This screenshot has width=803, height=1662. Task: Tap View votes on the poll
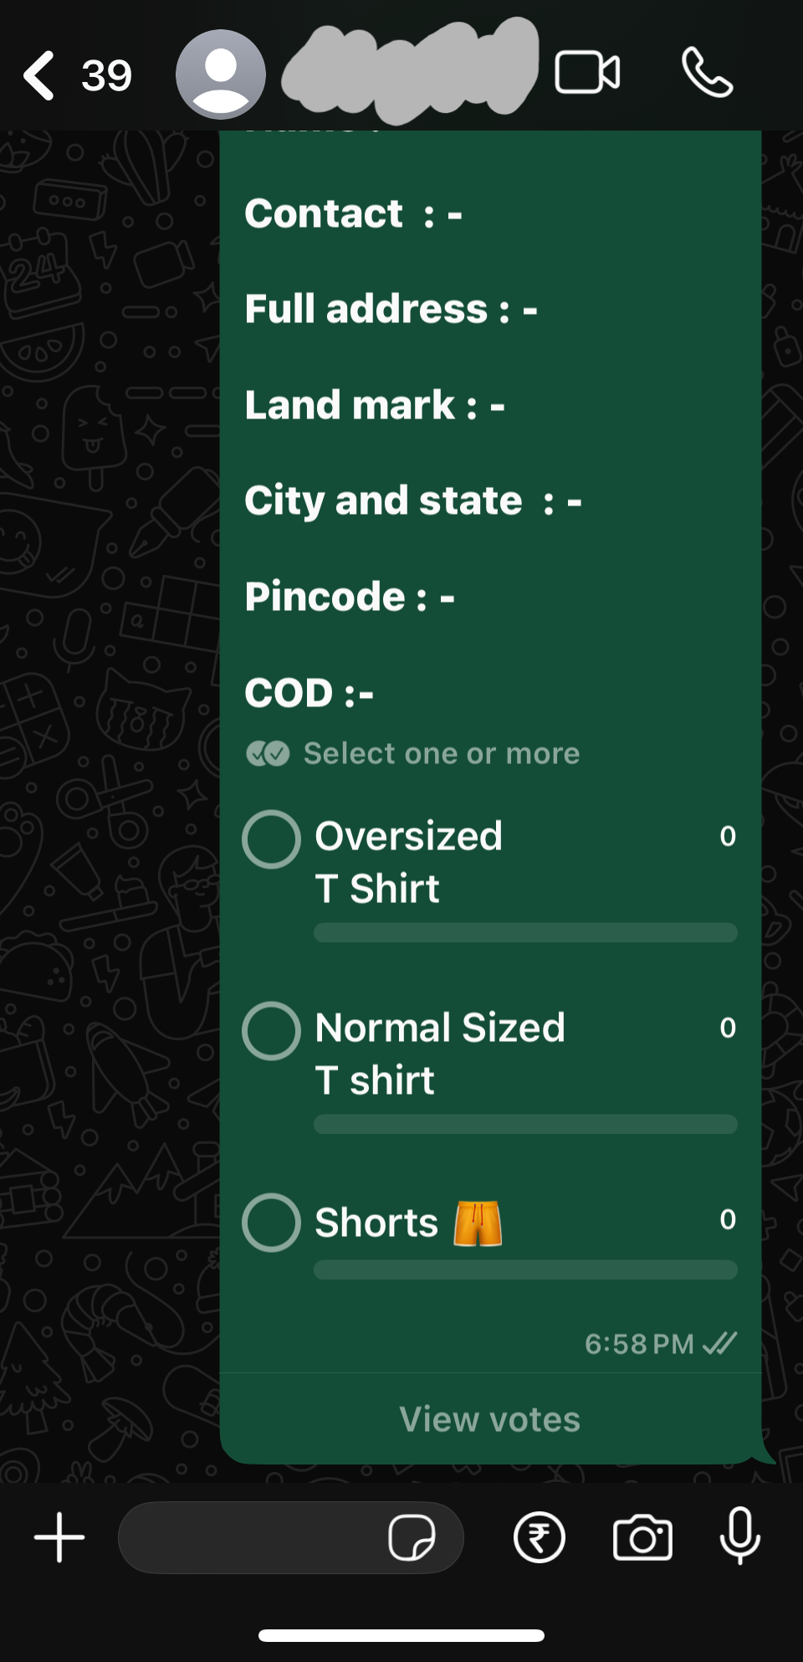[x=490, y=1419]
